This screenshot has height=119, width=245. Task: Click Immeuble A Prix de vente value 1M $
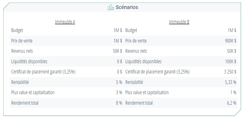click(x=118, y=41)
